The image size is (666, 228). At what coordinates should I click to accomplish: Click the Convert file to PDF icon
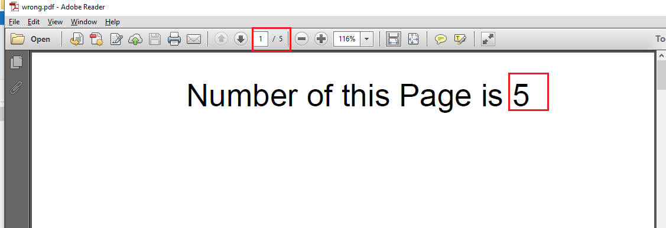[x=96, y=39]
